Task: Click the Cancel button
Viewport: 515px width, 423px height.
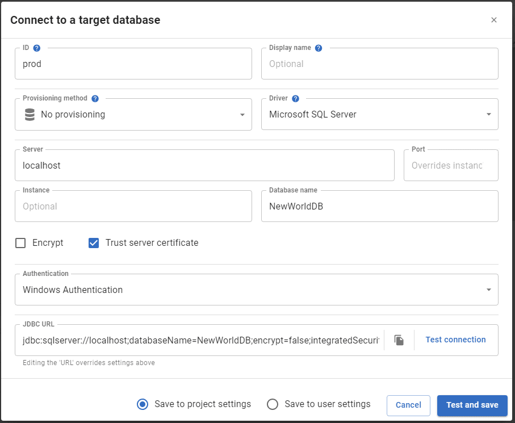Action: pyautogui.click(x=408, y=405)
